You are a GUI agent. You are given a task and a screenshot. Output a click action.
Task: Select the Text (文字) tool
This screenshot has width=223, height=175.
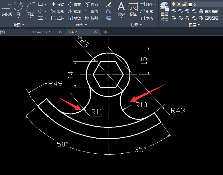tap(121, 9)
